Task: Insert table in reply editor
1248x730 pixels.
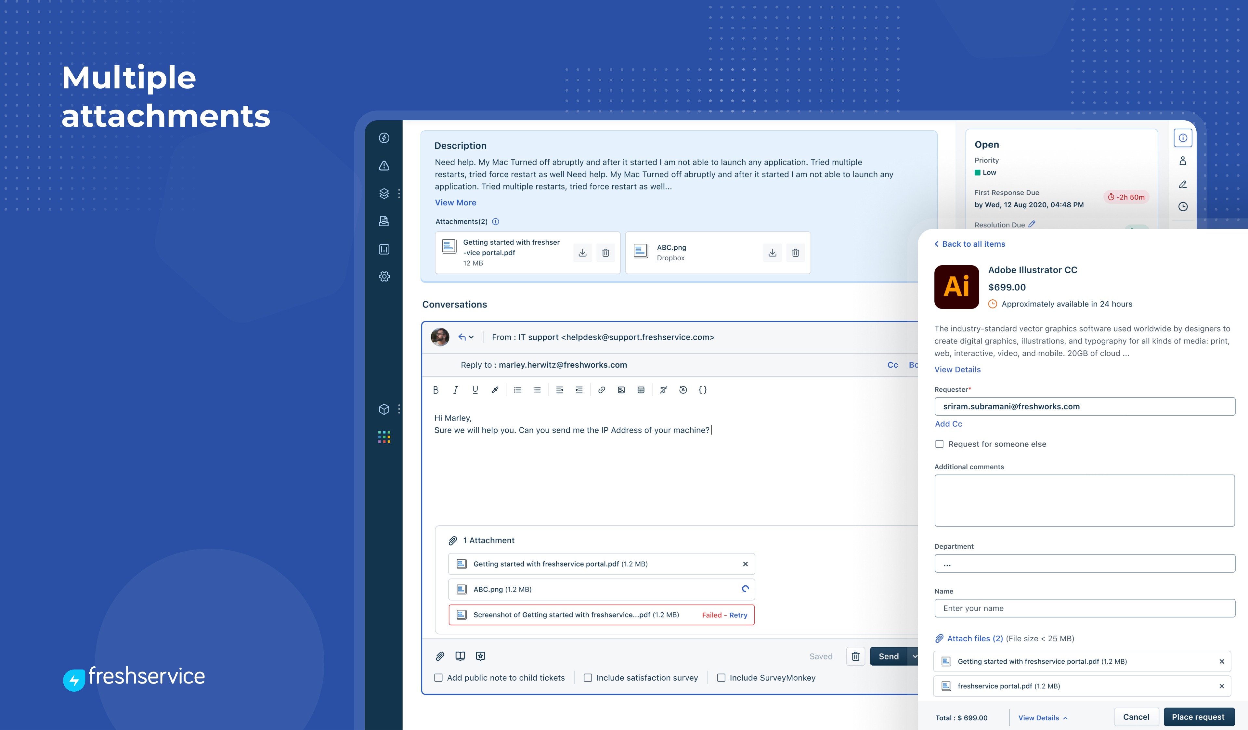Action: (x=641, y=390)
